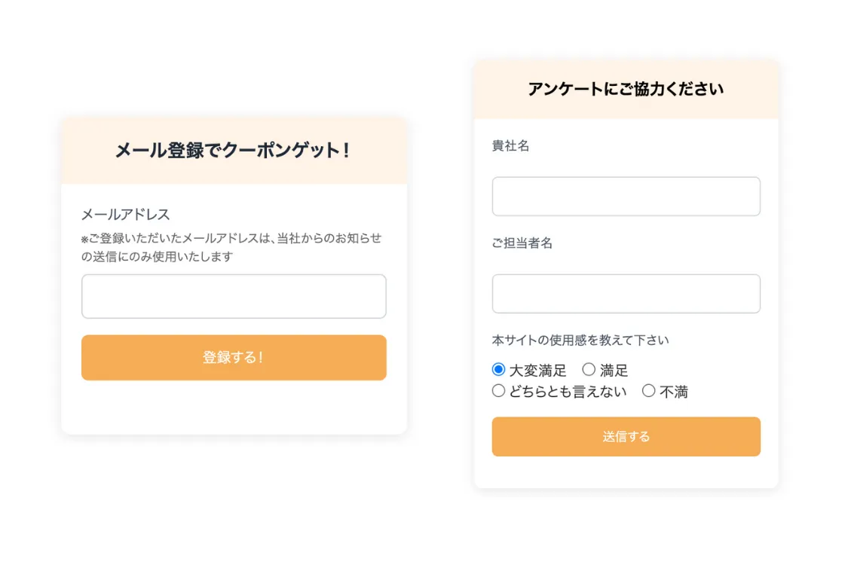Choose the 満足 radio circle

click(589, 369)
